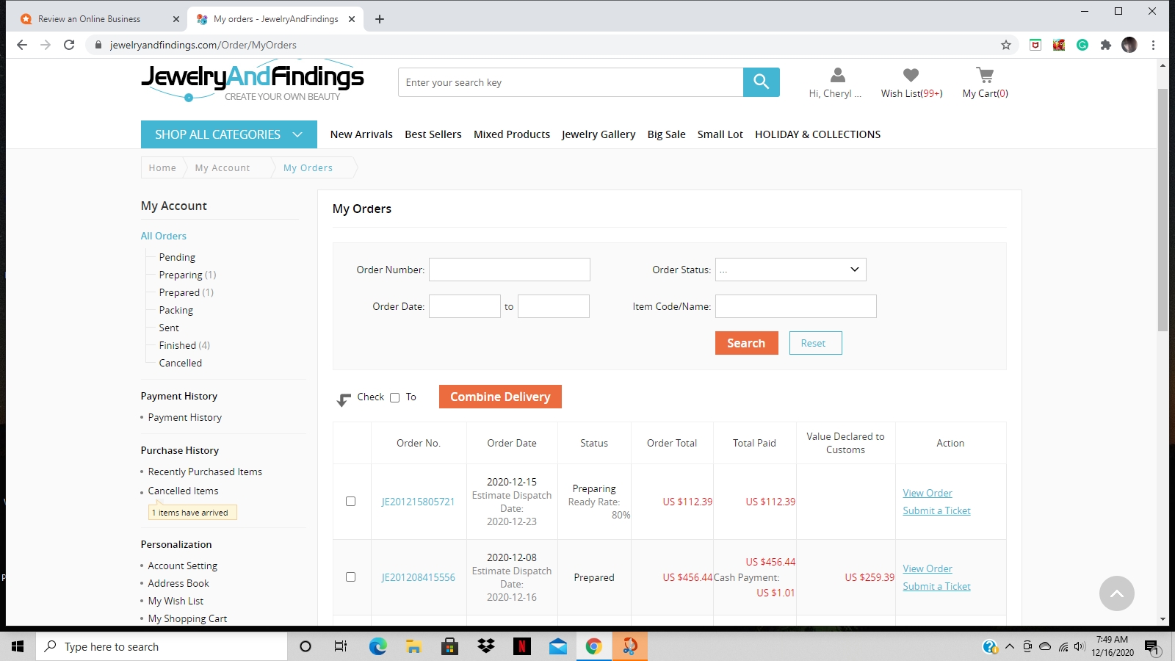
Task: Reload the page using the refresh icon
Action: (x=69, y=45)
